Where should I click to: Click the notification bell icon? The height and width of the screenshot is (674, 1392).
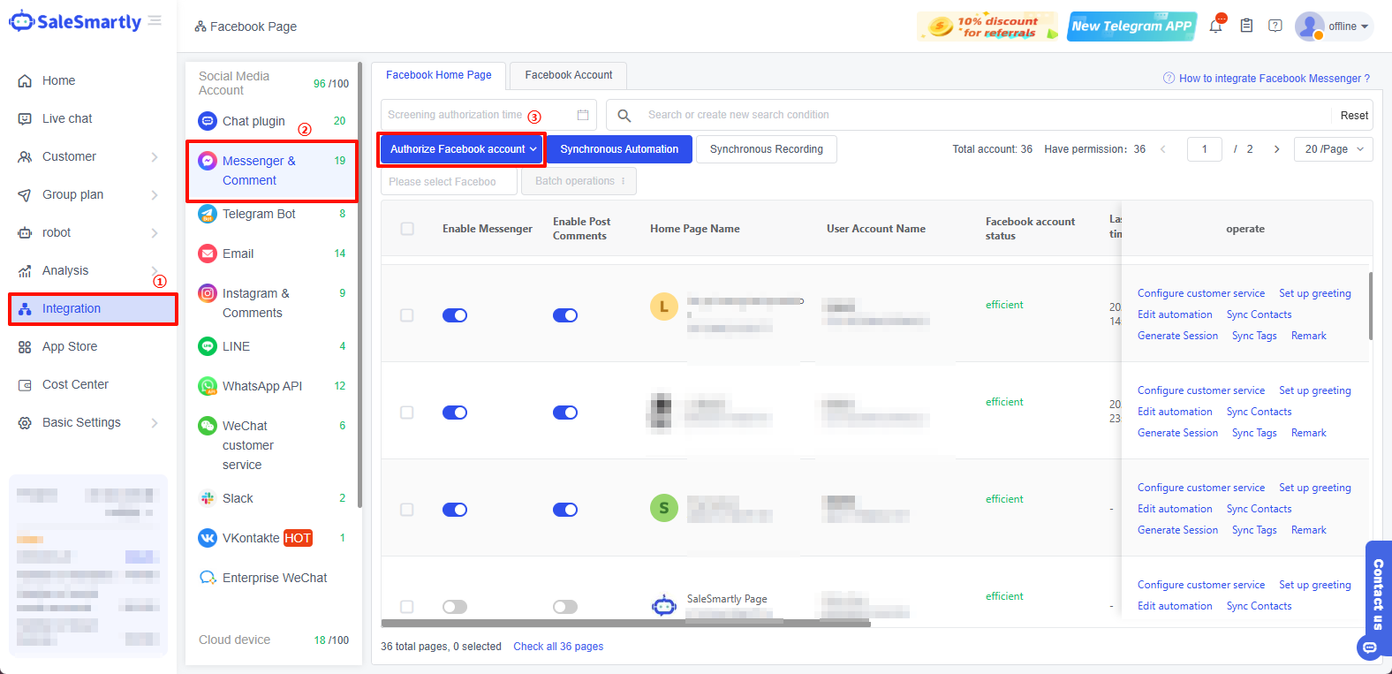click(x=1216, y=27)
